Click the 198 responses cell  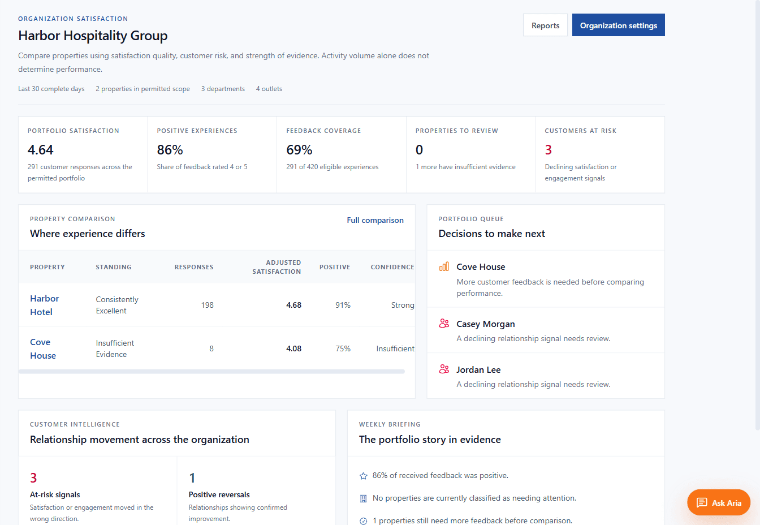tap(208, 305)
